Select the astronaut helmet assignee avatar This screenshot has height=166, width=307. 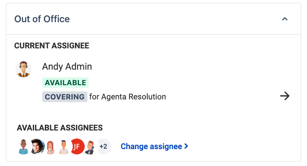(x=37, y=146)
